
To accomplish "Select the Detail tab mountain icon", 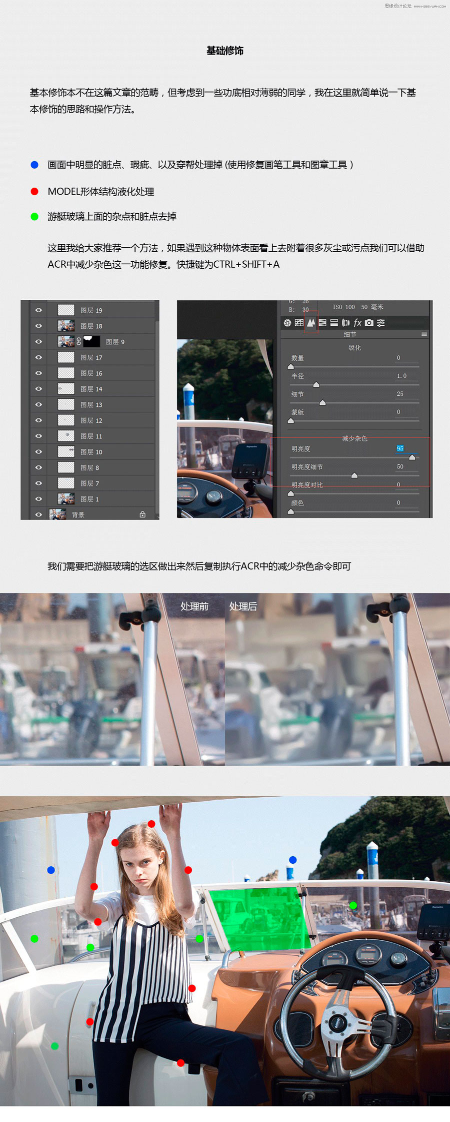I will 311,323.
